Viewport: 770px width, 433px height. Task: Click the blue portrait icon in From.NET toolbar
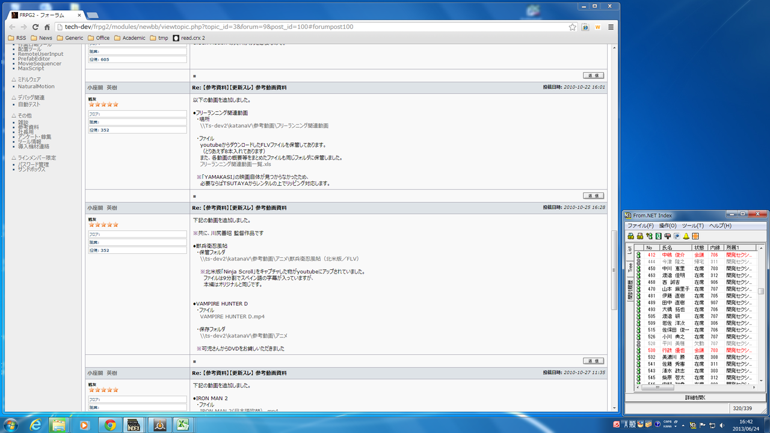(x=677, y=236)
